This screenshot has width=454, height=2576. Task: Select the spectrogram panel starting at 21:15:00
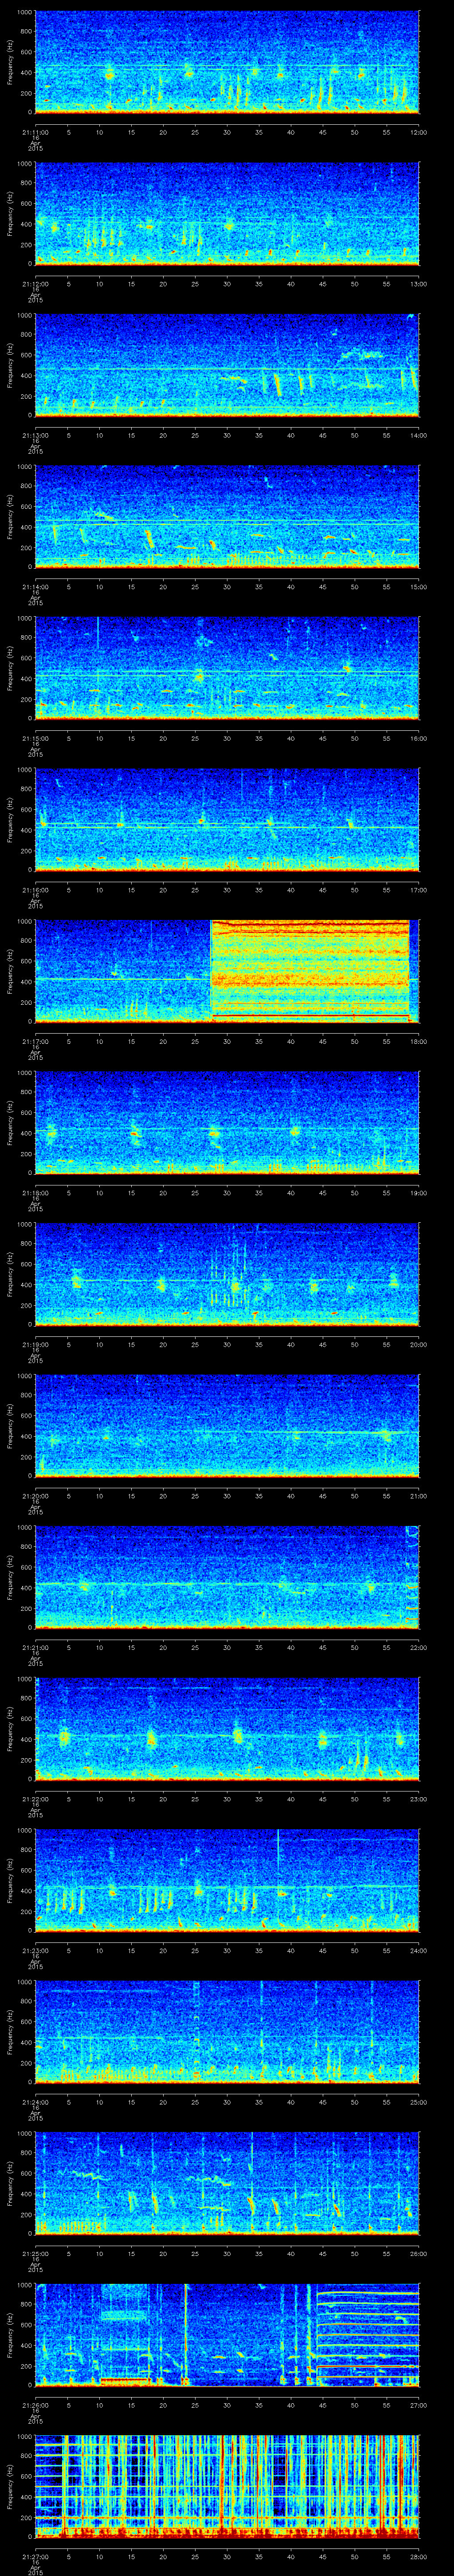point(227,668)
